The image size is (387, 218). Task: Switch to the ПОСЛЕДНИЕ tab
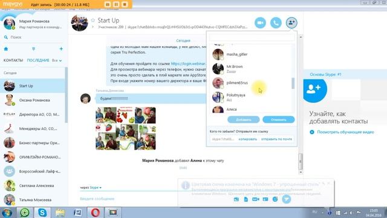(x=38, y=61)
